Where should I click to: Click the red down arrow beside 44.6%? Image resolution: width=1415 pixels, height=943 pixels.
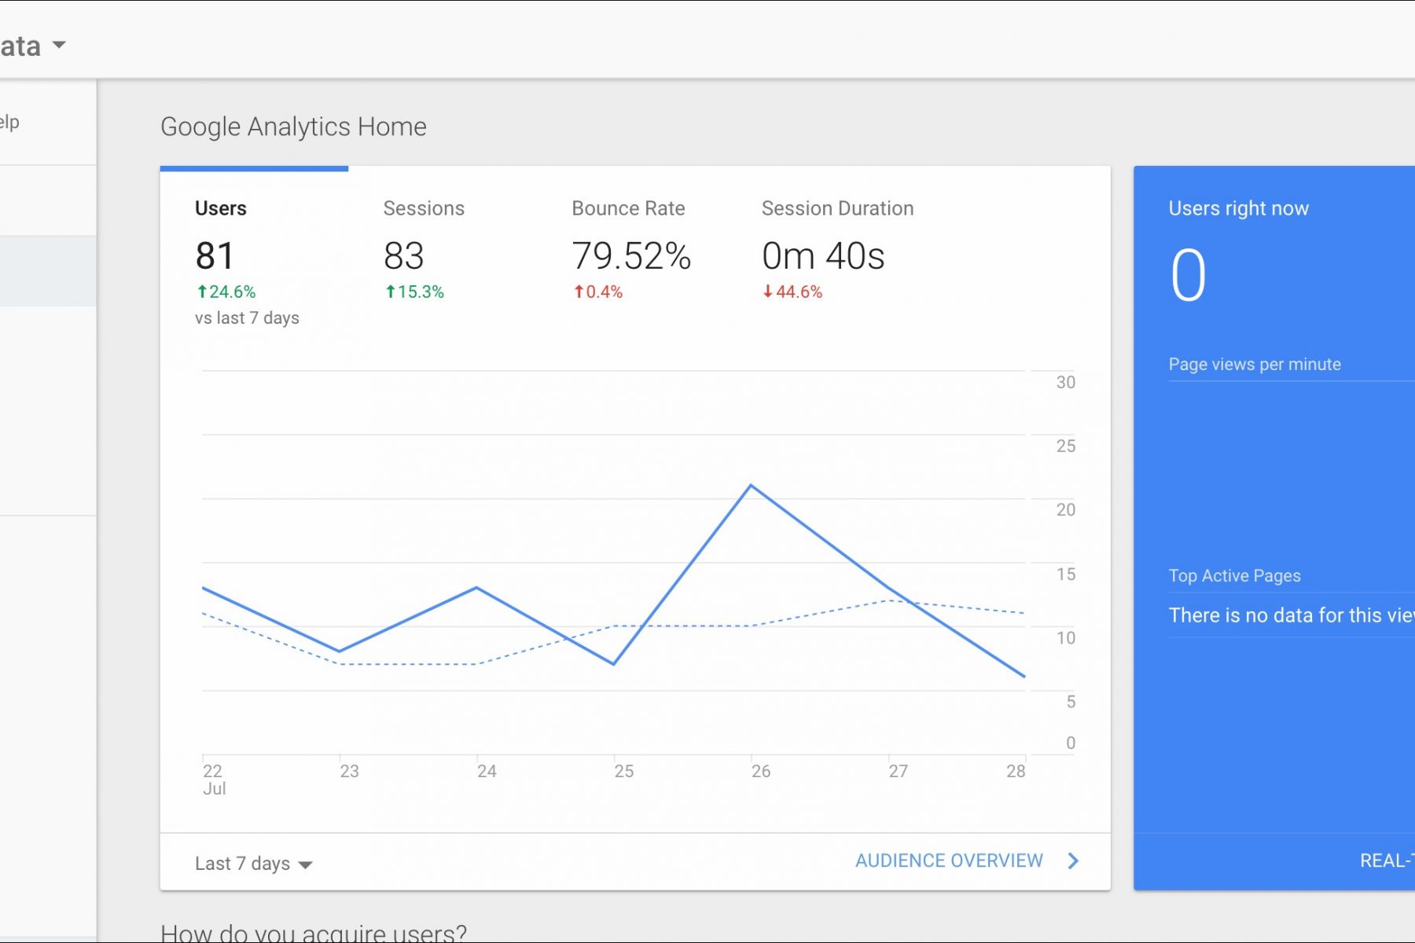768,292
